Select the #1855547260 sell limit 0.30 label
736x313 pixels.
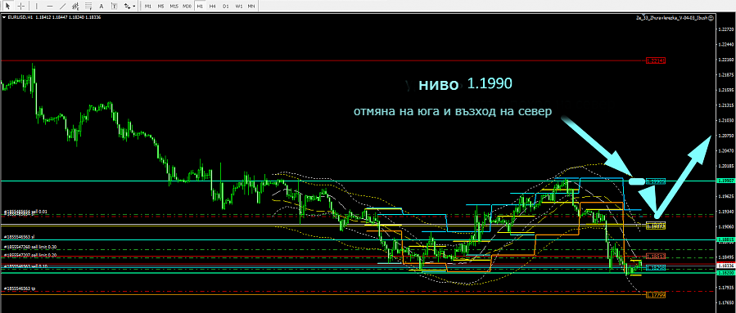[x=30, y=247]
